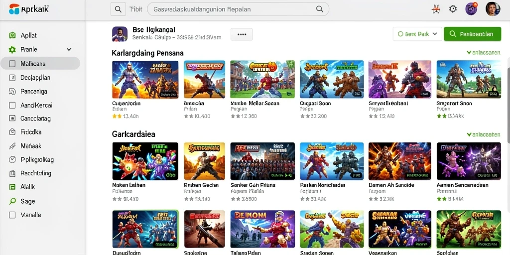
Task: Open the notification icon in top bar
Action: [x=435, y=9]
